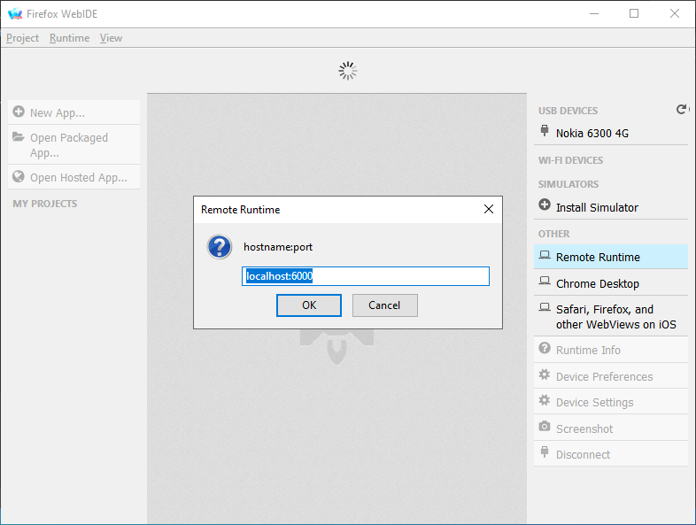696x525 pixels.
Task: Click the SIMULATORS heading
Action: click(x=568, y=185)
